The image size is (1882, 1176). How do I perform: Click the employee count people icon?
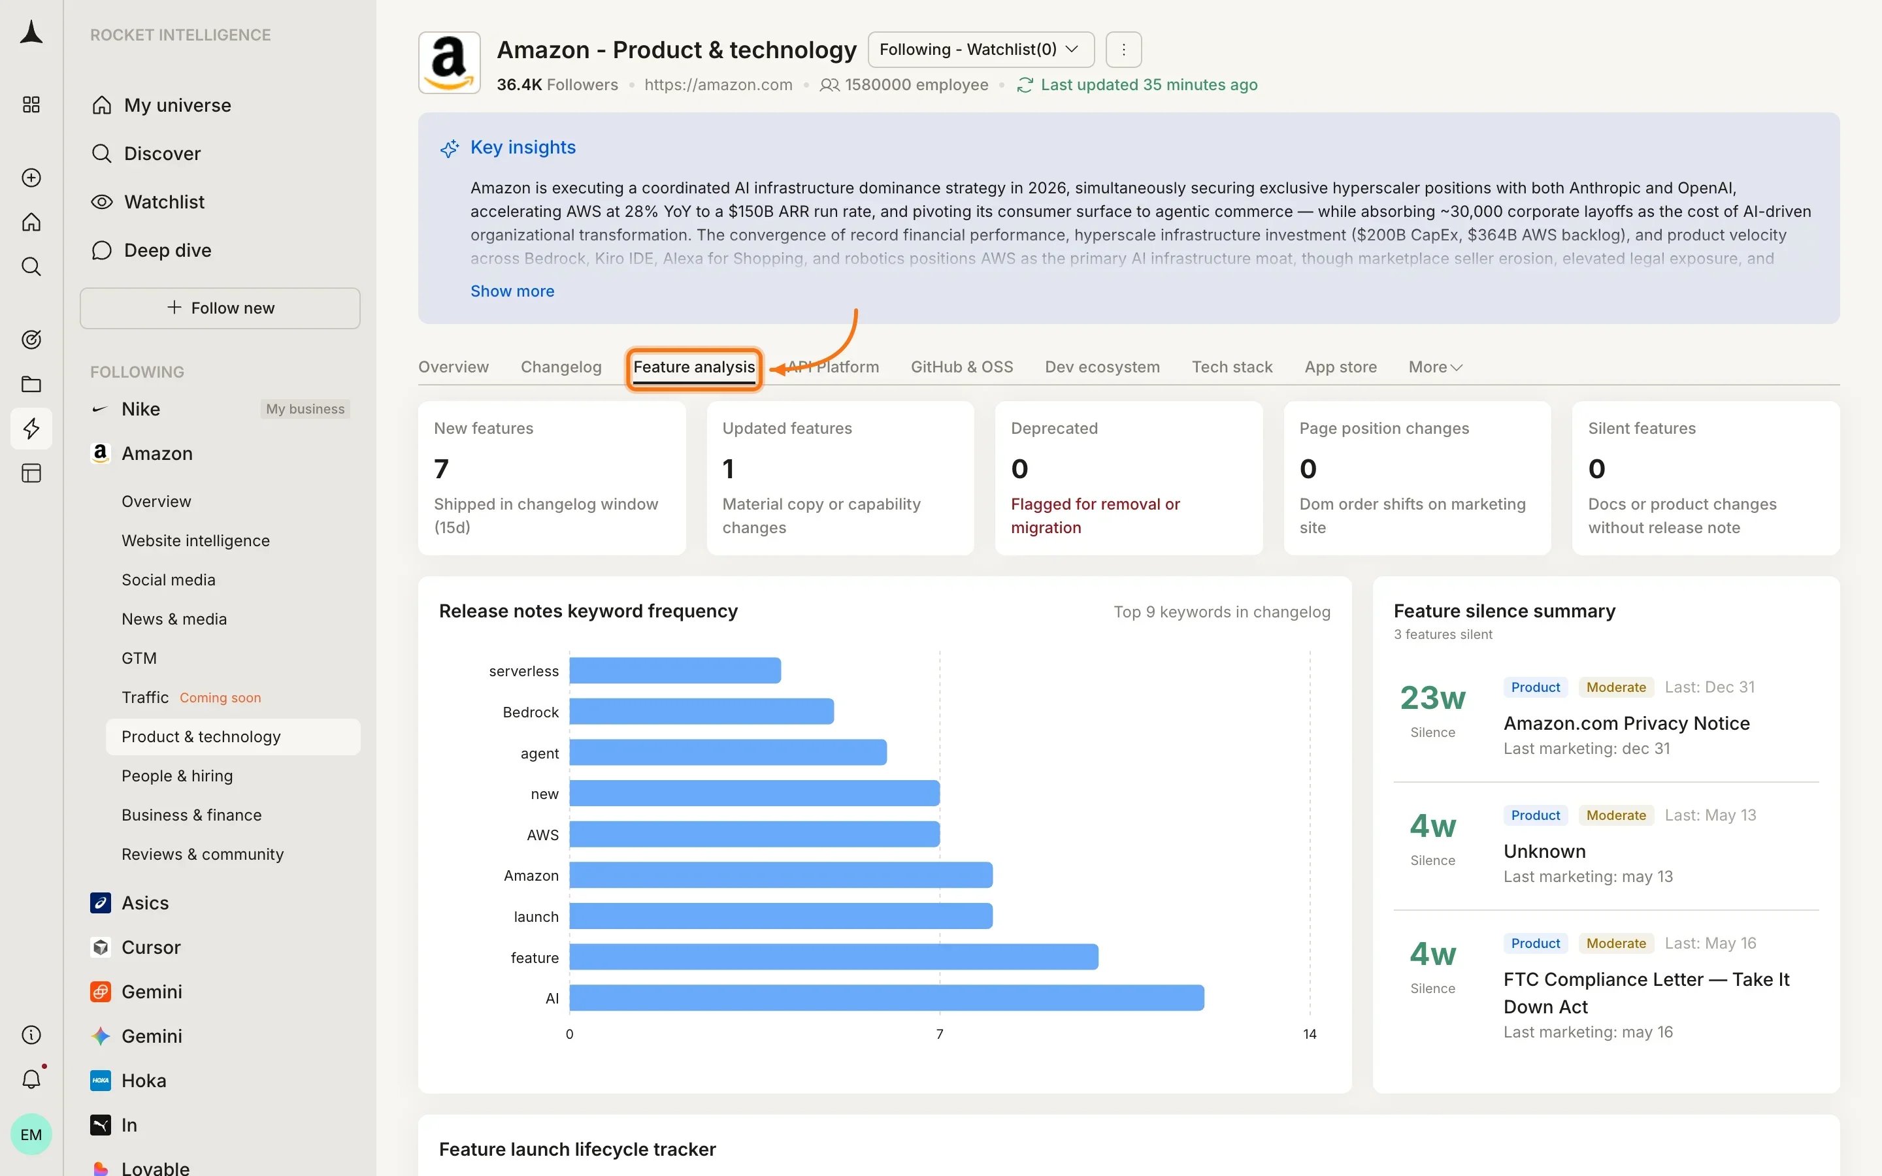tap(829, 85)
